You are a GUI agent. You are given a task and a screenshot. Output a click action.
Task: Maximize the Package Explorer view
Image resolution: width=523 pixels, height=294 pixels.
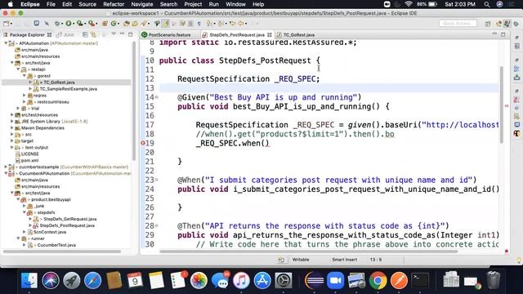[131, 34]
